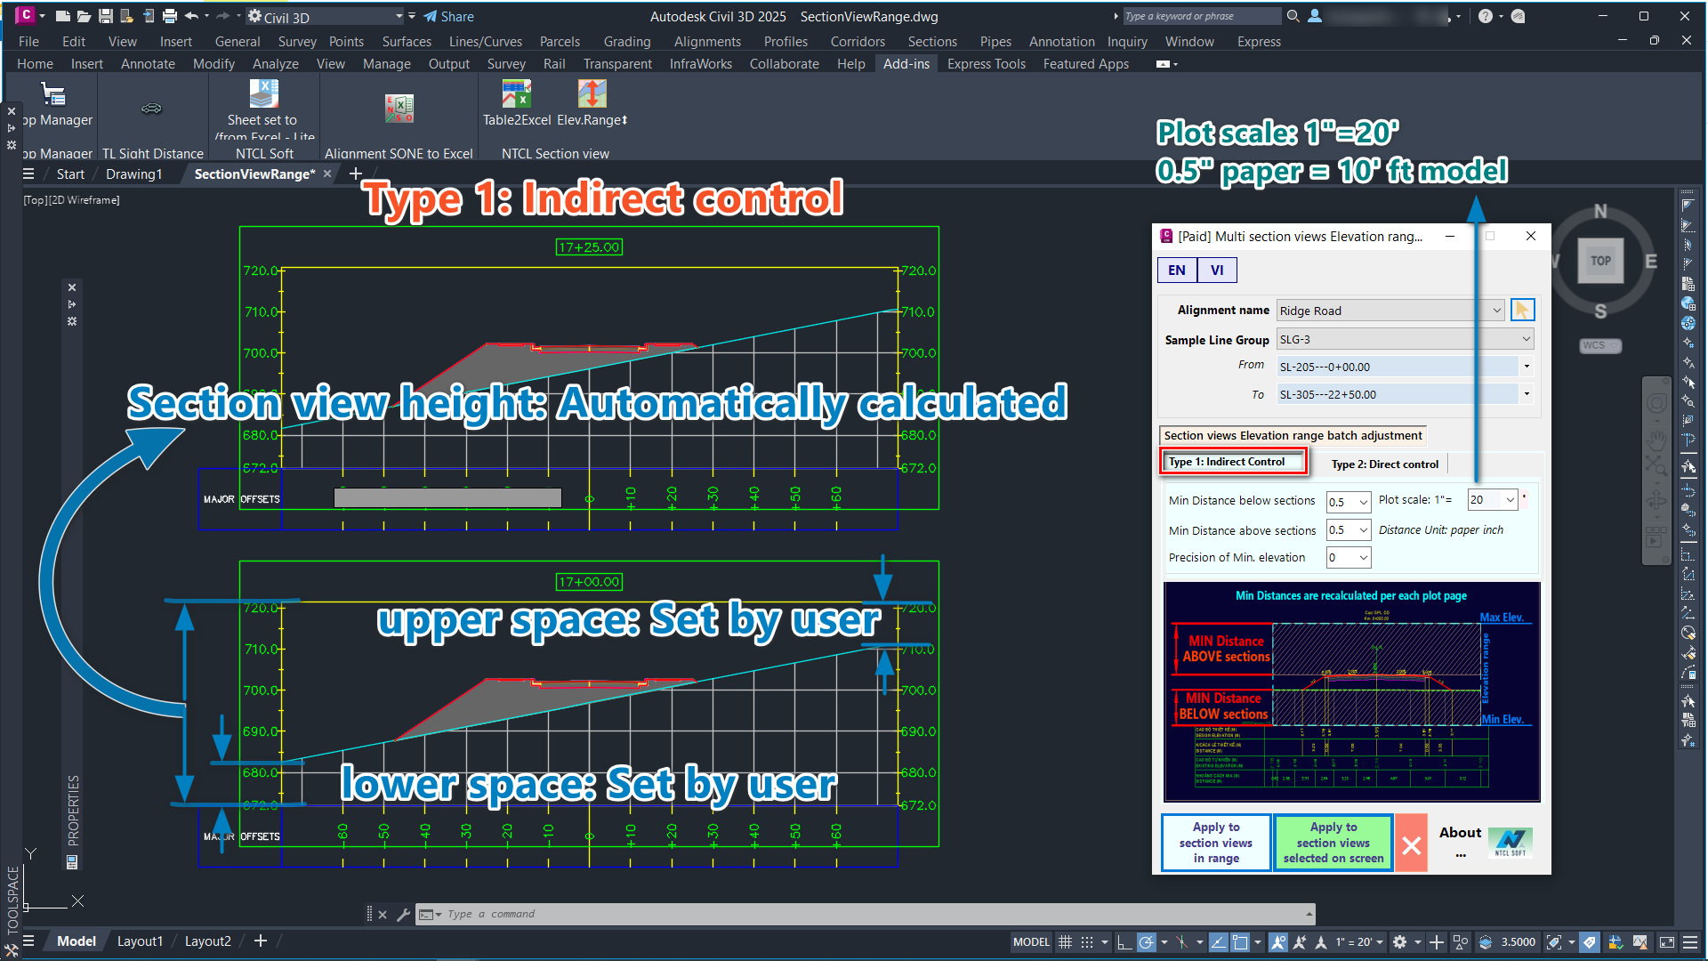Toggle drawing grid display in status bar
Screen dimensions: 1708x961
(x=1065, y=941)
